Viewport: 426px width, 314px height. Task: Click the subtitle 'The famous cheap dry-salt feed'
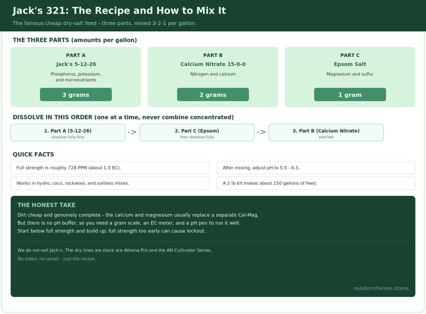click(x=104, y=23)
